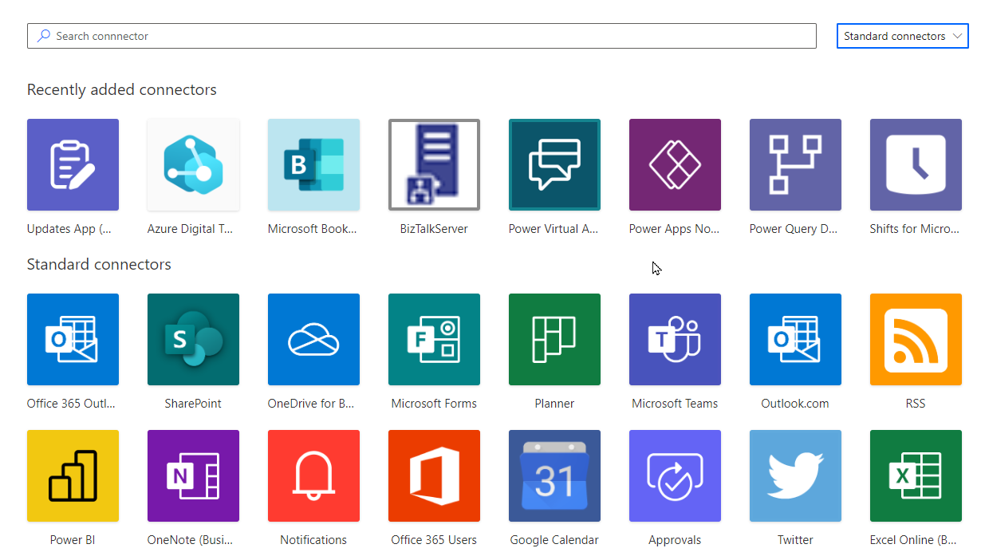Select the Google Calendar connector icon
Viewport: 981px width, 556px height.
pyautogui.click(x=554, y=475)
